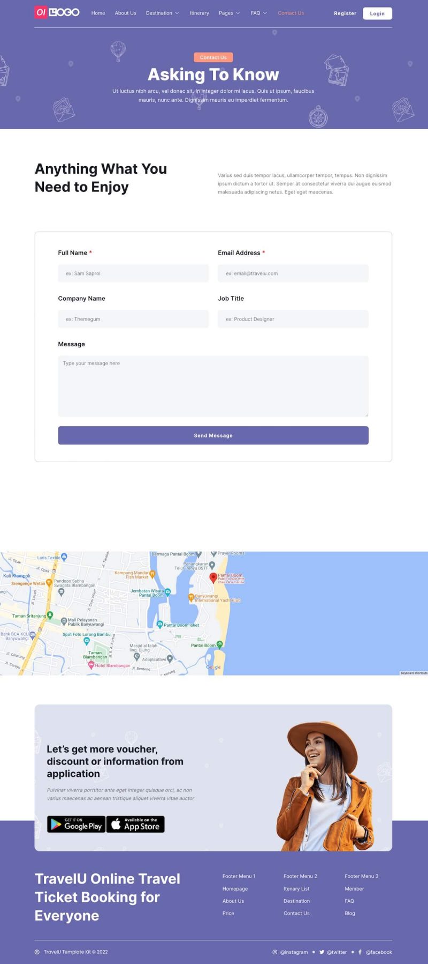Open the Twitter social link
Image resolution: width=428 pixels, height=964 pixels.
tap(333, 952)
